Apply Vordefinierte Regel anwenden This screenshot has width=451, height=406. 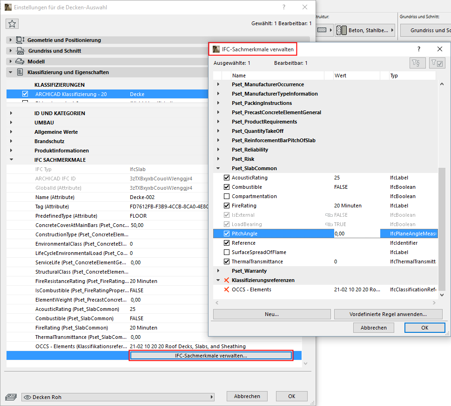click(x=387, y=314)
